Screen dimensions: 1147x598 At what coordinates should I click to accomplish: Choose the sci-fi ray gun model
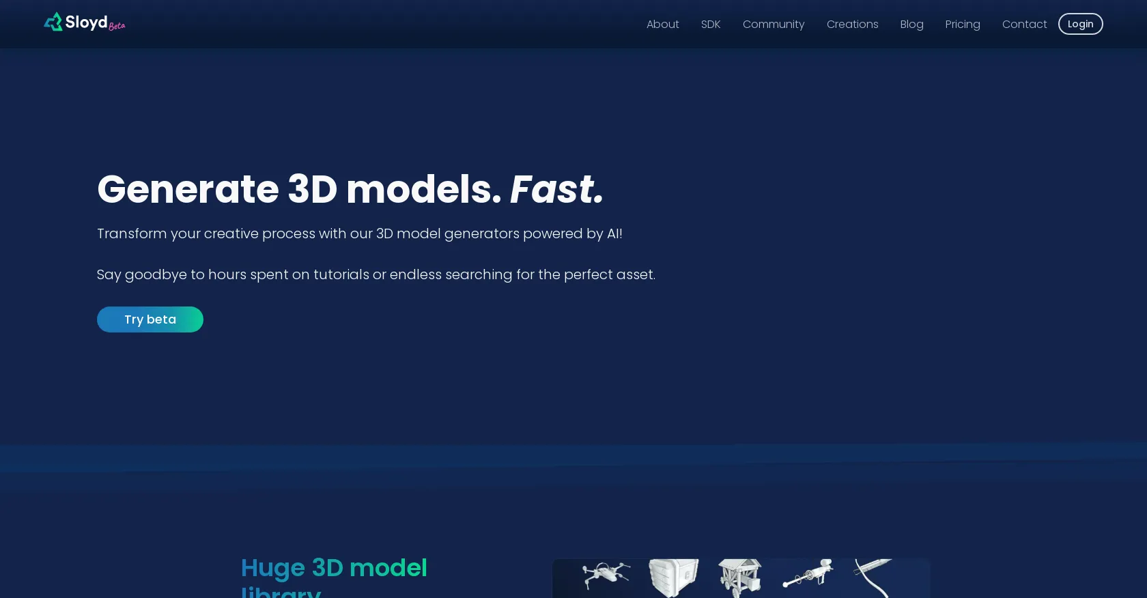tap(808, 573)
